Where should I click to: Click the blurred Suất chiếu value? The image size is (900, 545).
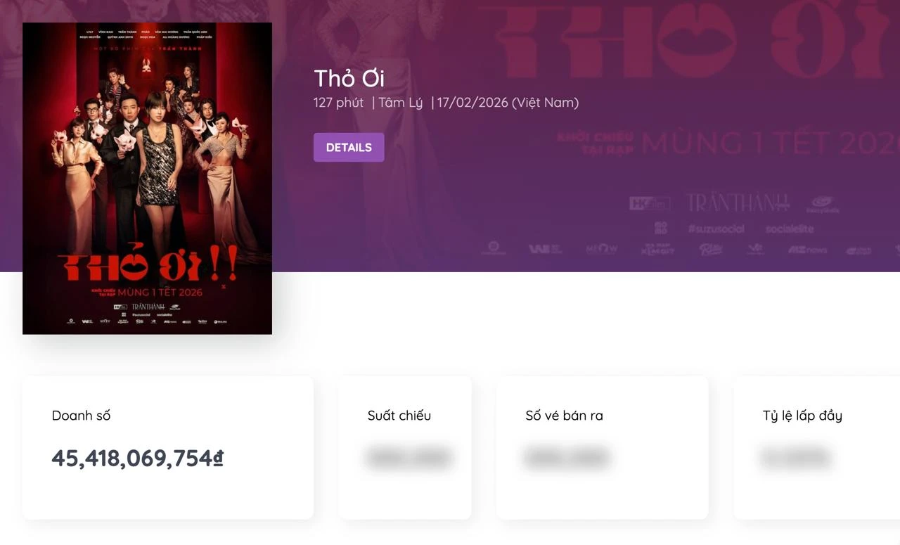(x=409, y=458)
